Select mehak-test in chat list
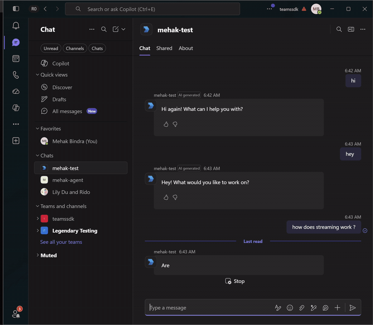 [x=81, y=168]
